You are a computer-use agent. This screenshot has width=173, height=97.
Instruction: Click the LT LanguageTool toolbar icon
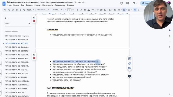[135, 10]
